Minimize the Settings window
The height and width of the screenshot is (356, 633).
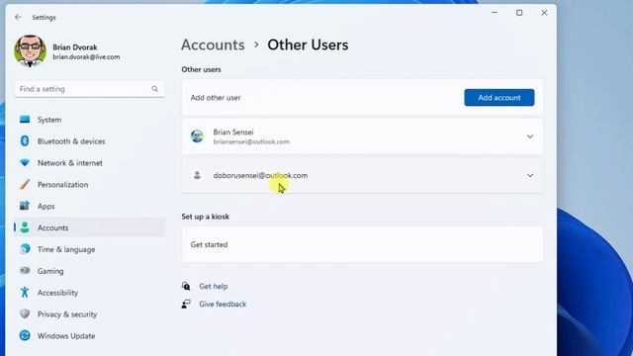pyautogui.click(x=495, y=13)
